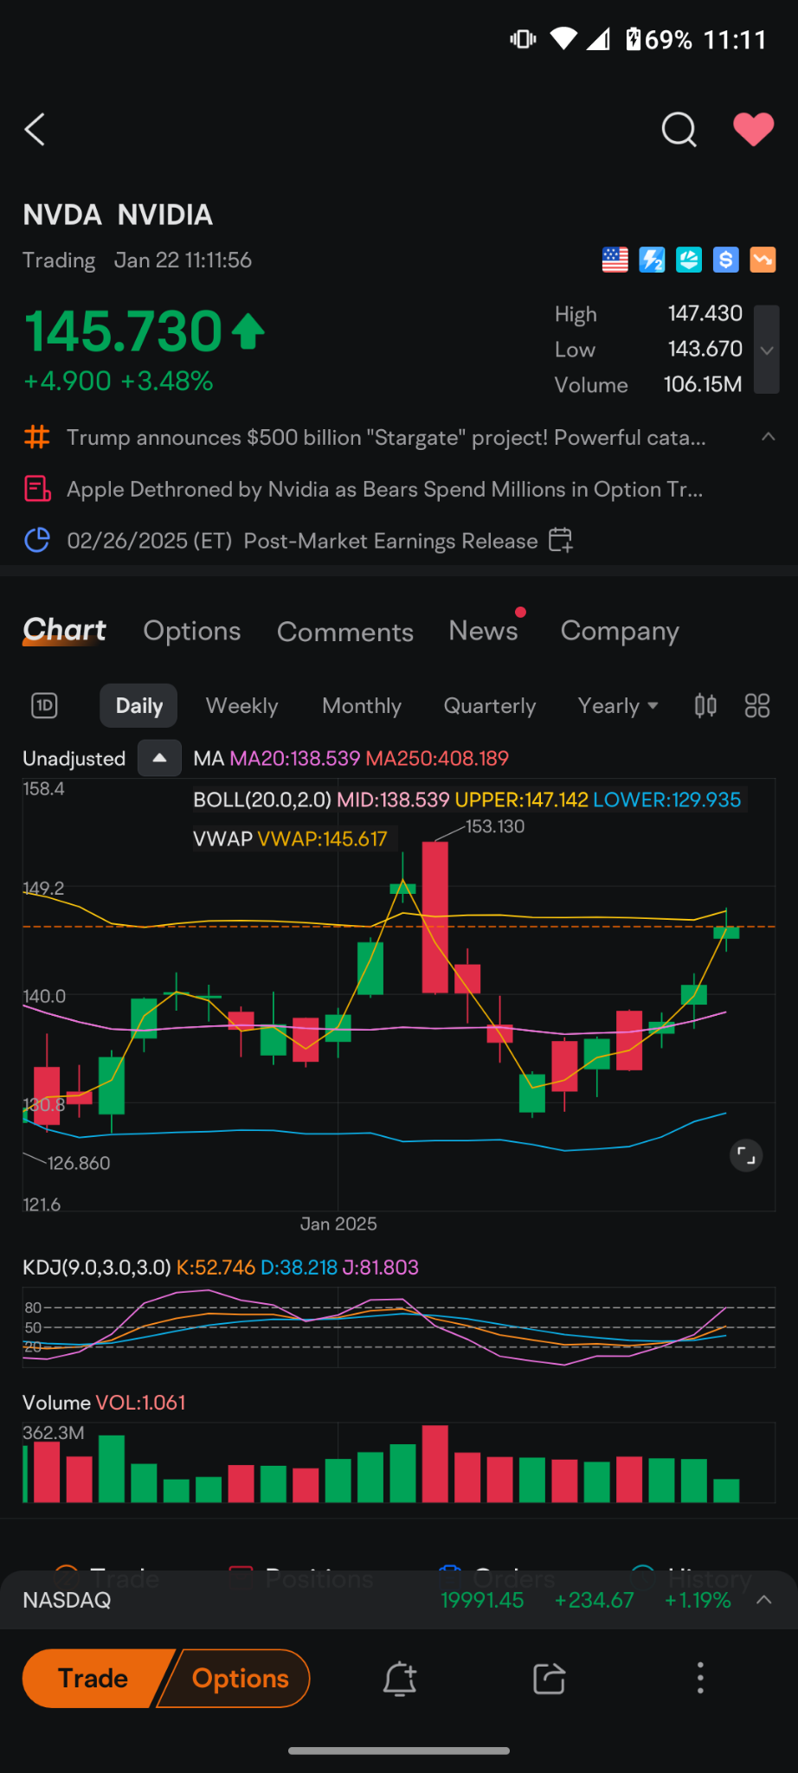Add earnings release to calendar
The image size is (798, 1773).
click(560, 541)
